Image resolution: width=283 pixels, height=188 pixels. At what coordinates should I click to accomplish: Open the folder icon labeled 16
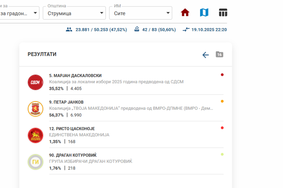[x=219, y=54]
